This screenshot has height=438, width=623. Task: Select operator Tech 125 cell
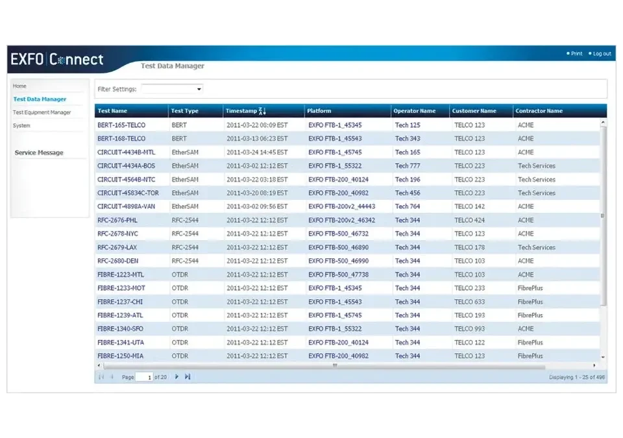tap(408, 125)
